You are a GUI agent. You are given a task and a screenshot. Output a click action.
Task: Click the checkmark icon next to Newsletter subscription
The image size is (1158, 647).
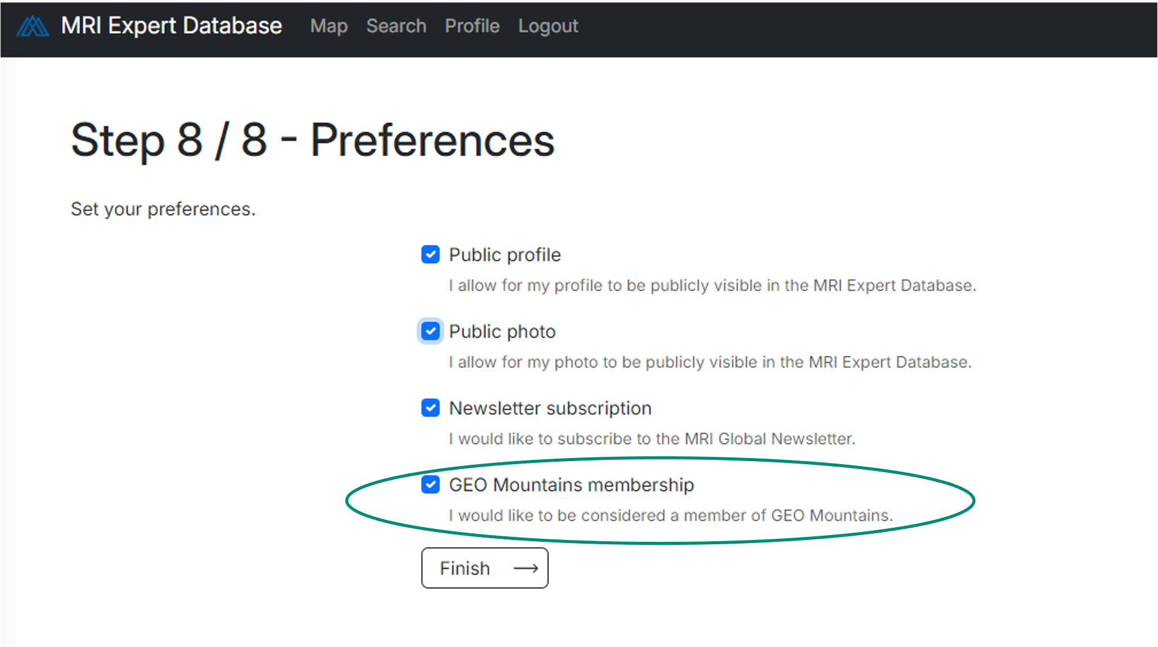(430, 408)
